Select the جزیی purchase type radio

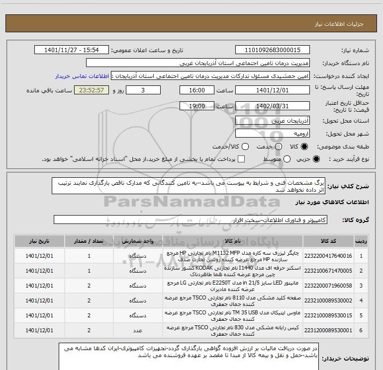click(x=316, y=159)
